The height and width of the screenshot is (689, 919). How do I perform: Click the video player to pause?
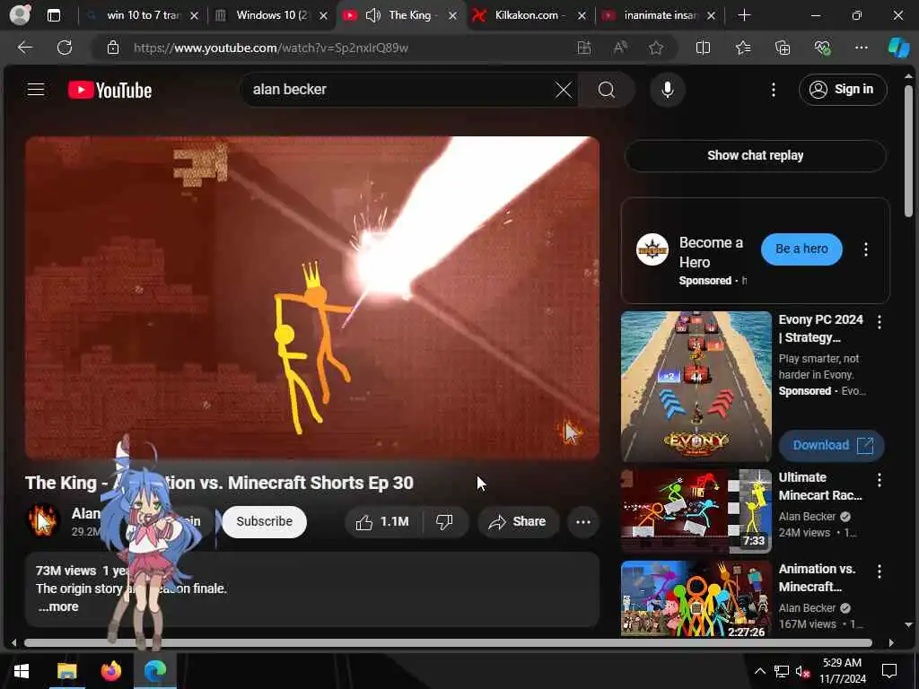point(311,298)
